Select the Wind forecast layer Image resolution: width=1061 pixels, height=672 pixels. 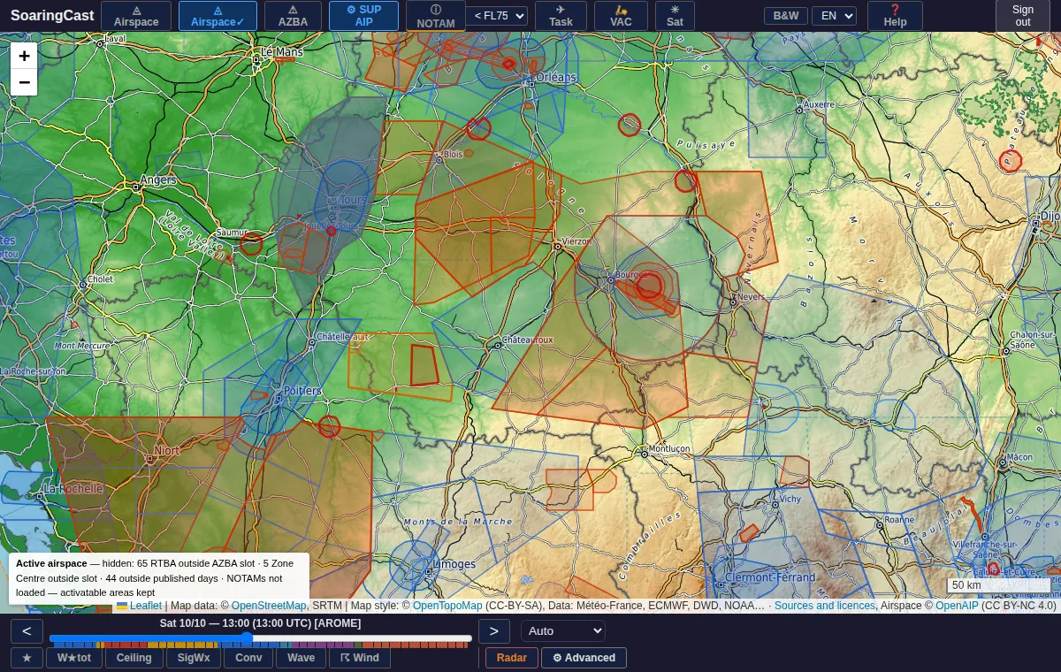point(360,658)
